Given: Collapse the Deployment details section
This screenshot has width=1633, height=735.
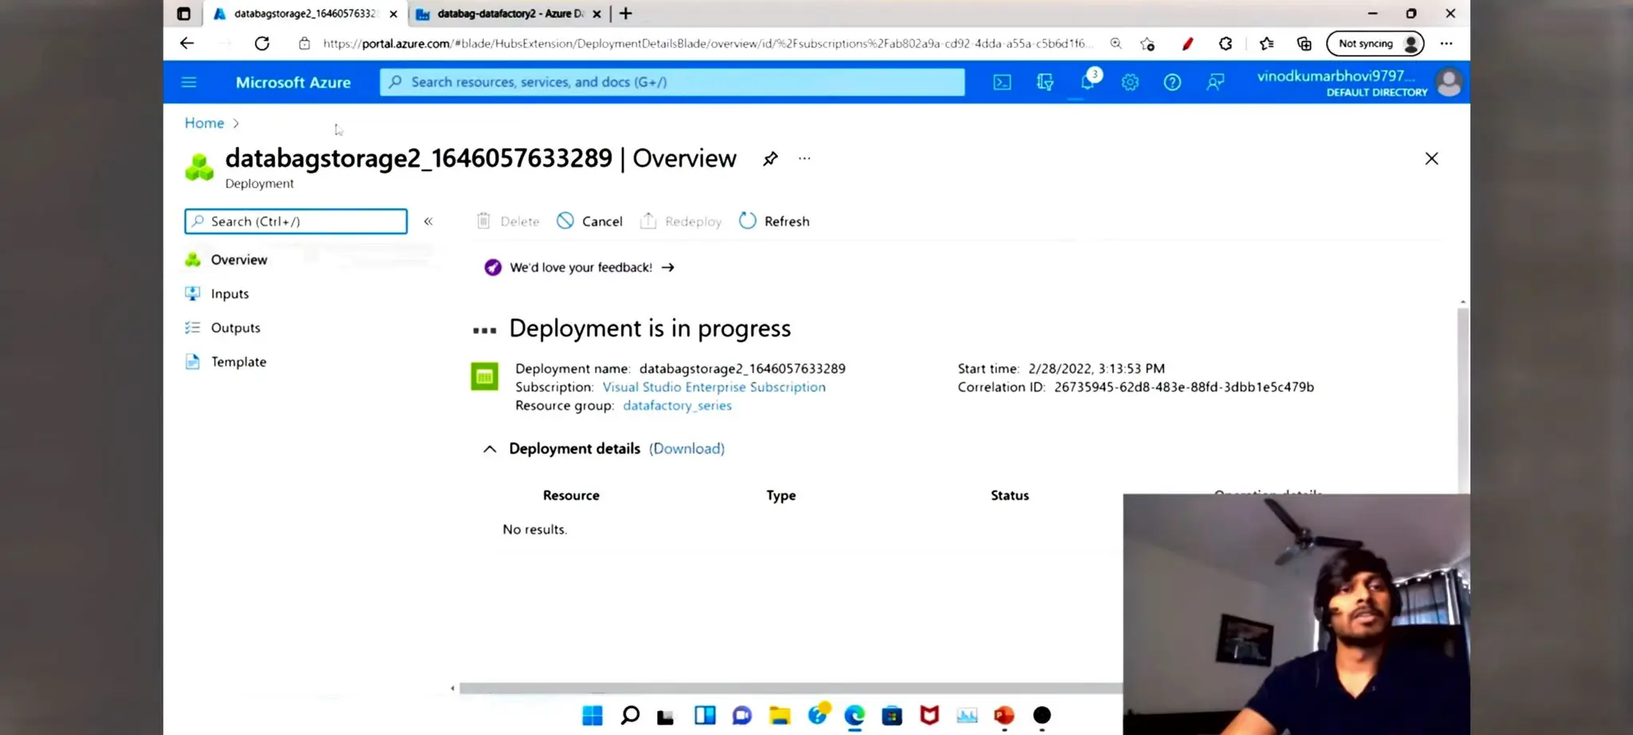Looking at the screenshot, I should [490, 450].
